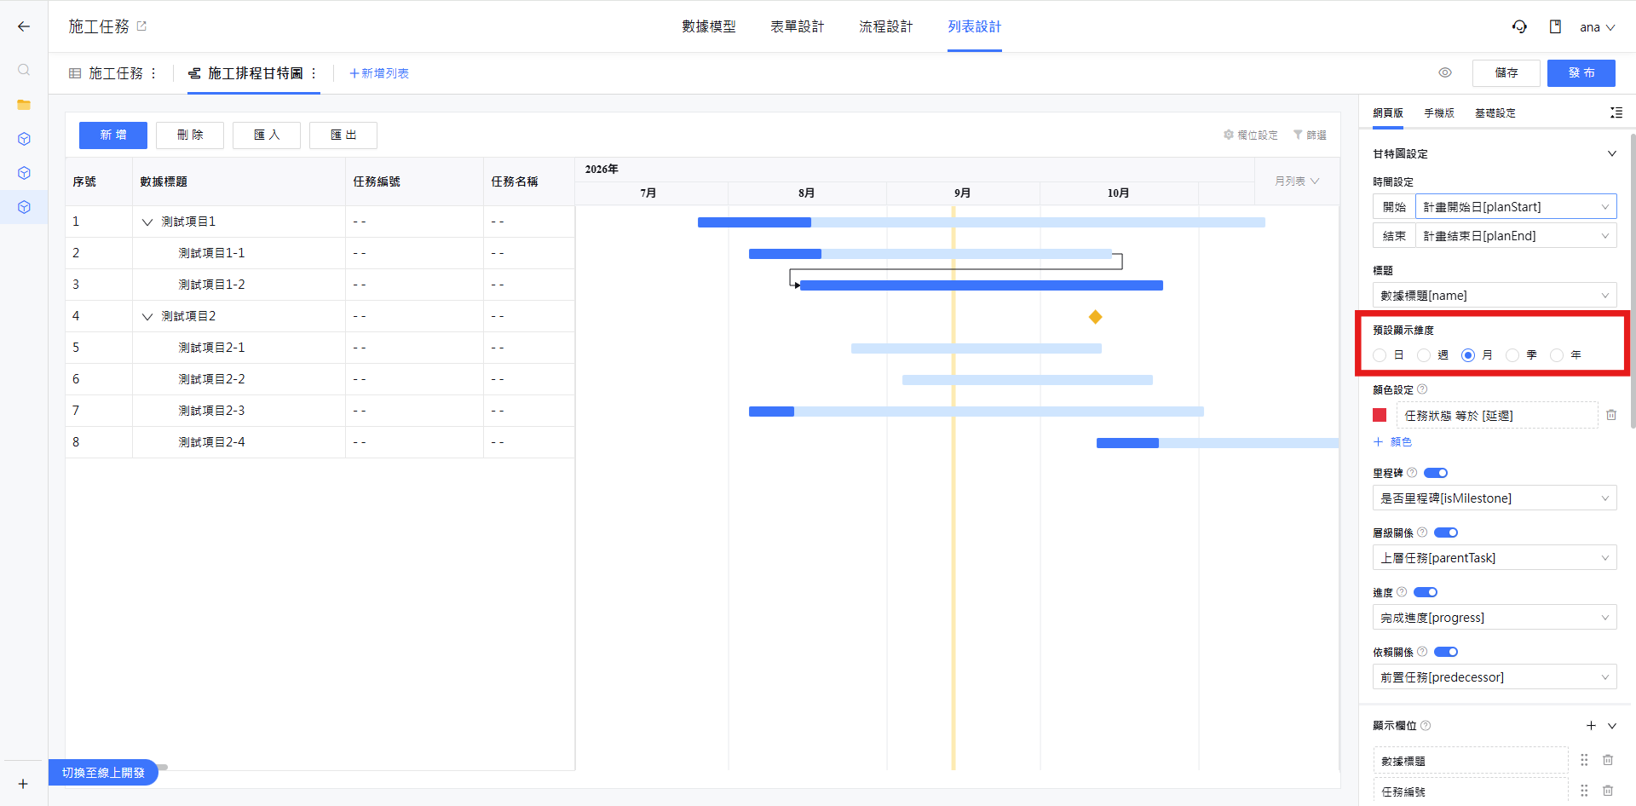Image resolution: width=1636 pixels, height=806 pixels.
Task: Click help icon next to 層級關係
Action: click(1422, 533)
